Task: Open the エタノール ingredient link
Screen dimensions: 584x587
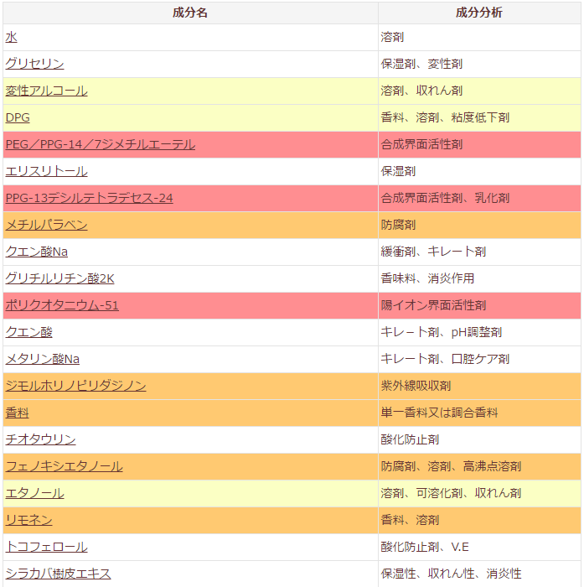Action: pyautogui.click(x=35, y=493)
